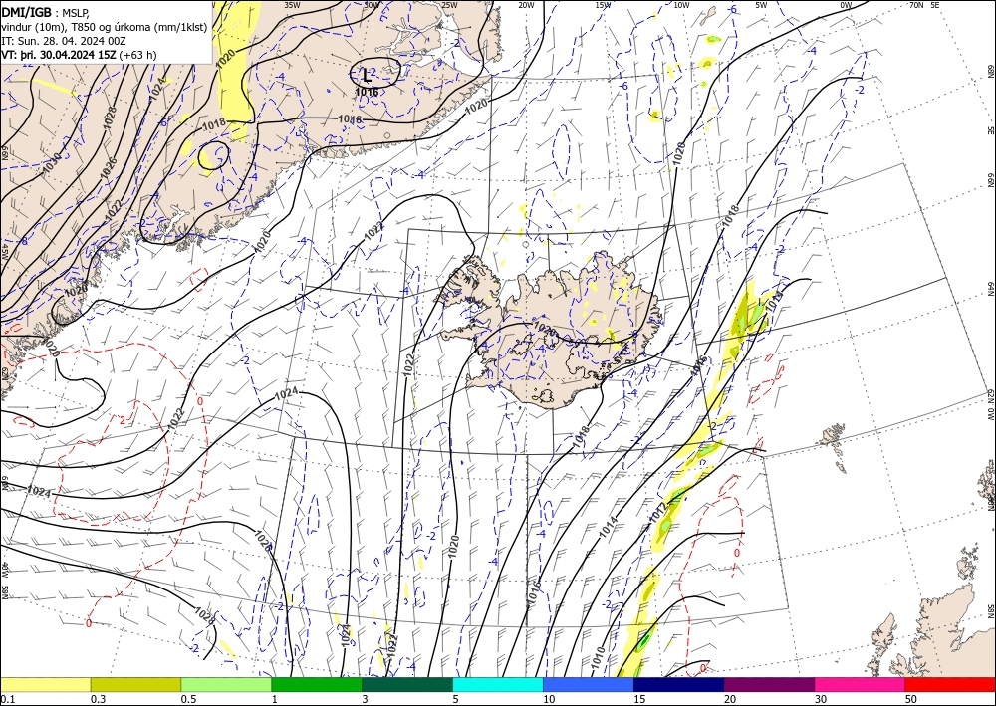The width and height of the screenshot is (996, 706).
Task: Select the green 1–3 mm legend swatch
Action: tap(317, 684)
